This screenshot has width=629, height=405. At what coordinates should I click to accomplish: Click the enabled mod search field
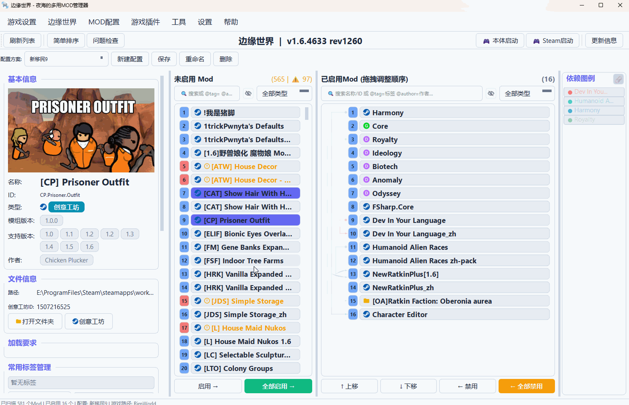pos(402,93)
